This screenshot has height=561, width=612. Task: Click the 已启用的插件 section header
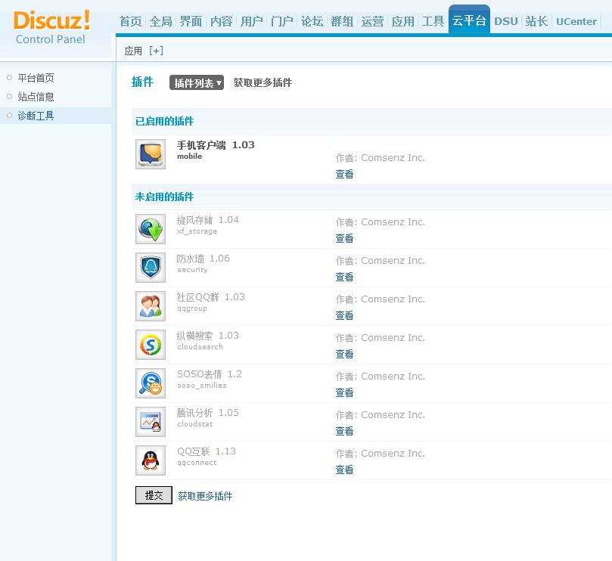pos(164,121)
